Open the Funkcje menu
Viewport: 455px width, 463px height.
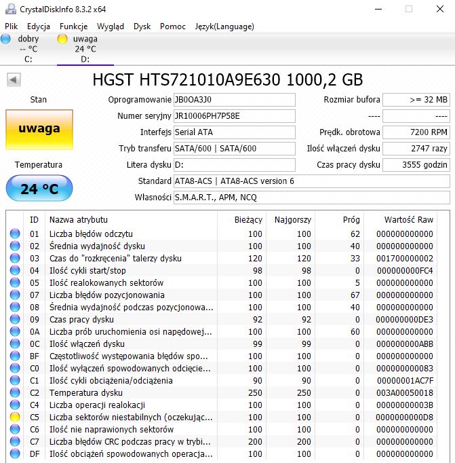tap(73, 26)
